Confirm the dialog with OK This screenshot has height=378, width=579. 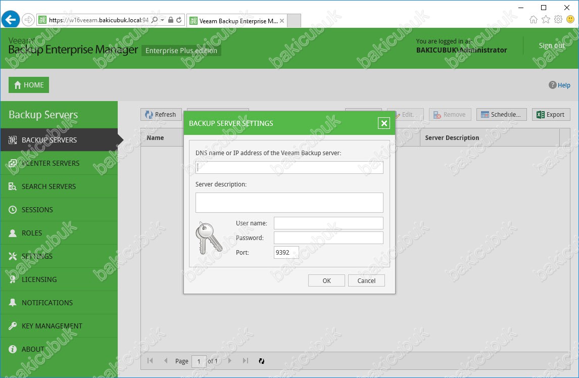click(326, 280)
